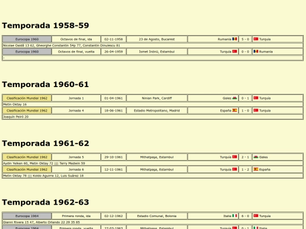Click the Jornada 1 cell
The width and height of the screenshot is (306, 229).
tap(76, 98)
